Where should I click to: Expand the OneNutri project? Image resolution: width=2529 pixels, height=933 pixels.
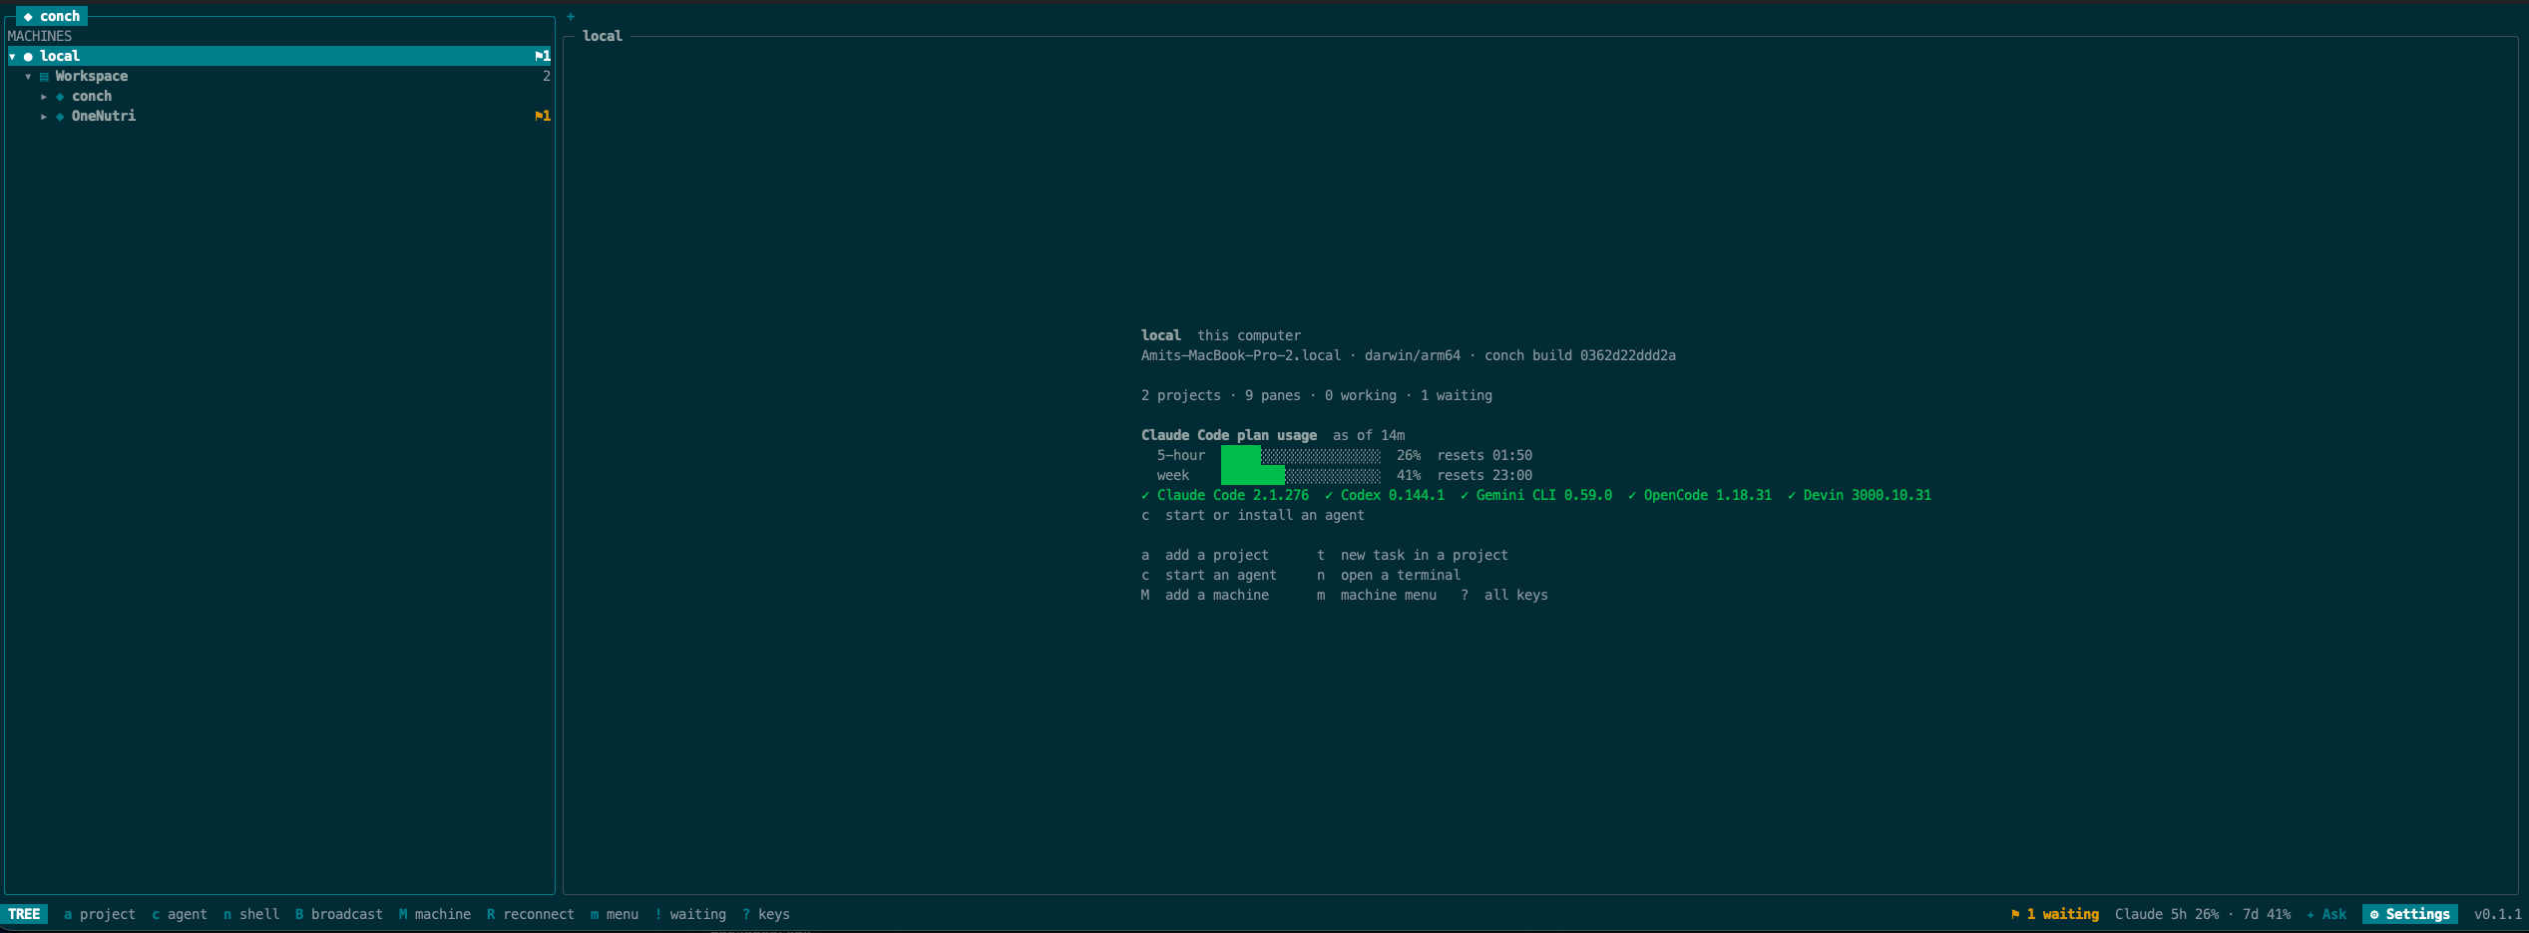(44, 116)
